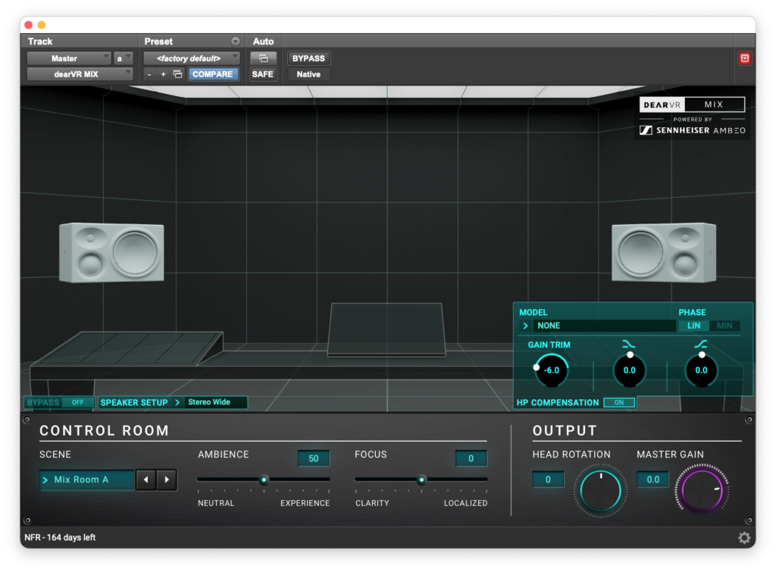Open the automation enable window icon
The width and height of the screenshot is (776, 572).
click(x=263, y=58)
